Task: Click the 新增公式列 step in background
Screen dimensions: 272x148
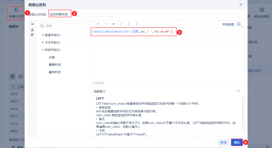Action: (x=254, y=70)
